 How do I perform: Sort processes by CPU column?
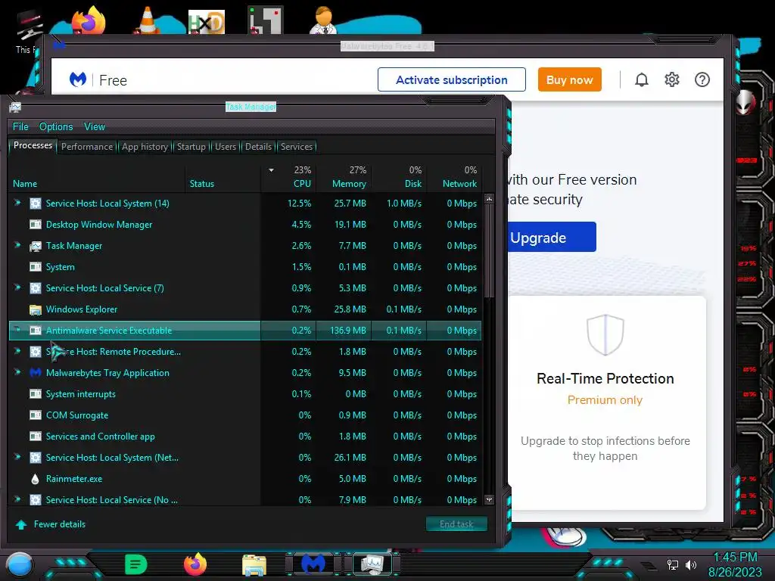click(290, 177)
